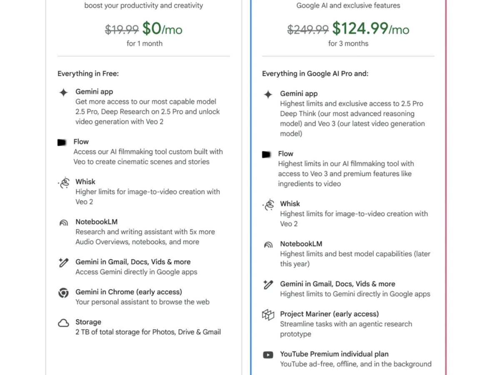Click the NotebookLM icon in right plan
Screen dimensions: 500x375
(x=268, y=245)
